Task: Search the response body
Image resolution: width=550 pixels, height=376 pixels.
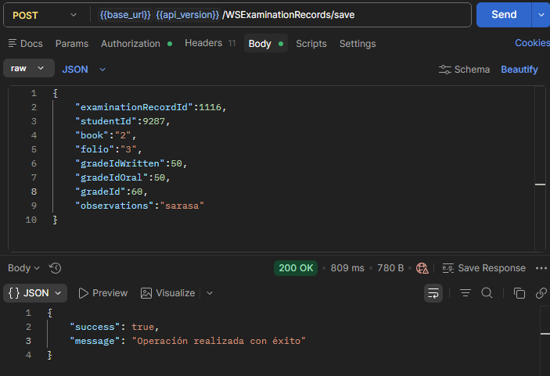Action: click(487, 293)
